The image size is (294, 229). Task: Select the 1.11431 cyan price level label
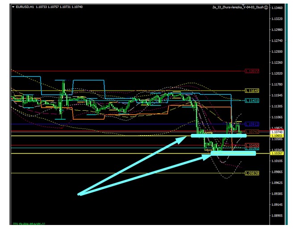(x=252, y=100)
